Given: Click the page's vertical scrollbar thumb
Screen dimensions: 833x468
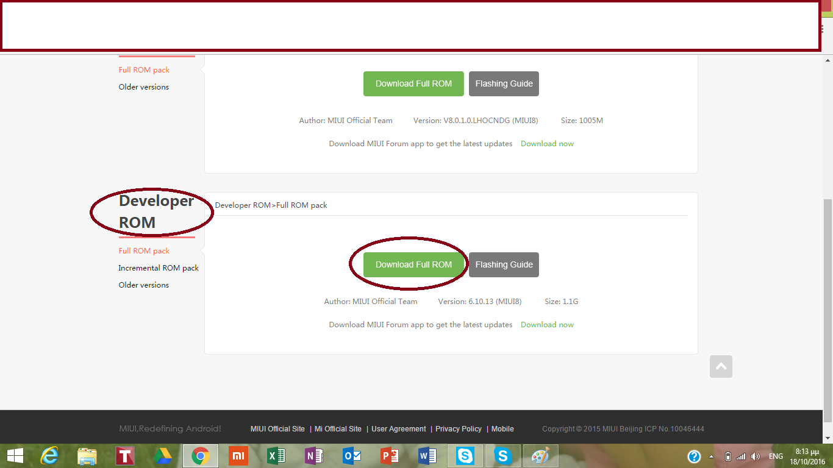Looking at the screenshot, I should tap(828, 310).
